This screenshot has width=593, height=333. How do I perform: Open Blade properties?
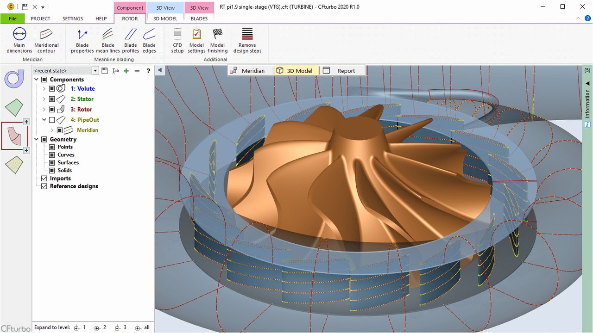pyautogui.click(x=82, y=40)
